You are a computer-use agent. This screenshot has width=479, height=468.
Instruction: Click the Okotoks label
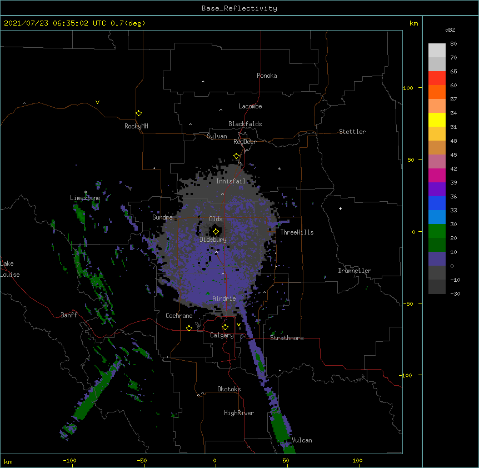tap(229, 389)
